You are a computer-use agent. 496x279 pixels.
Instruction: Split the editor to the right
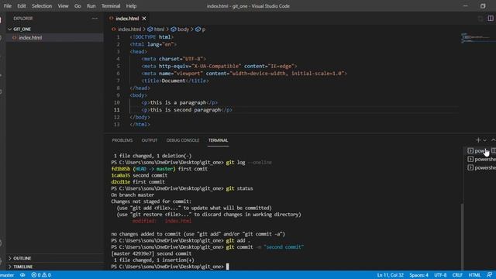(491, 19)
